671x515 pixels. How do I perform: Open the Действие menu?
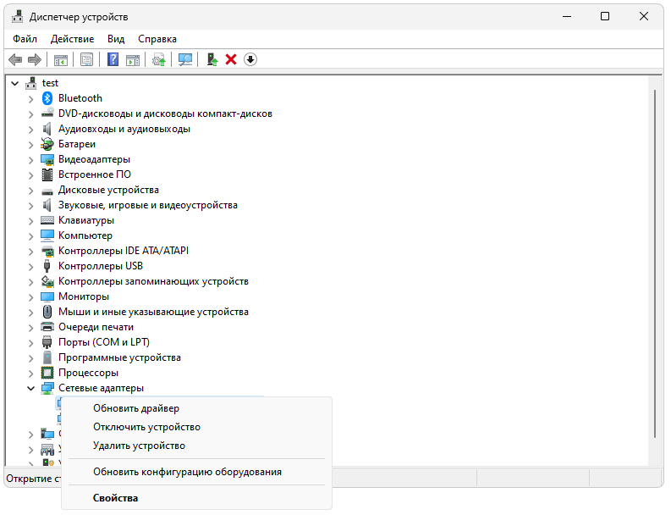coord(72,39)
